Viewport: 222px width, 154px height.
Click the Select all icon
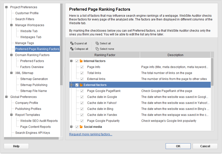(x=97, y=43)
